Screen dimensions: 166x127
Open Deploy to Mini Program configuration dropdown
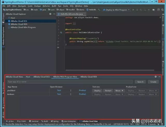click(116, 10)
